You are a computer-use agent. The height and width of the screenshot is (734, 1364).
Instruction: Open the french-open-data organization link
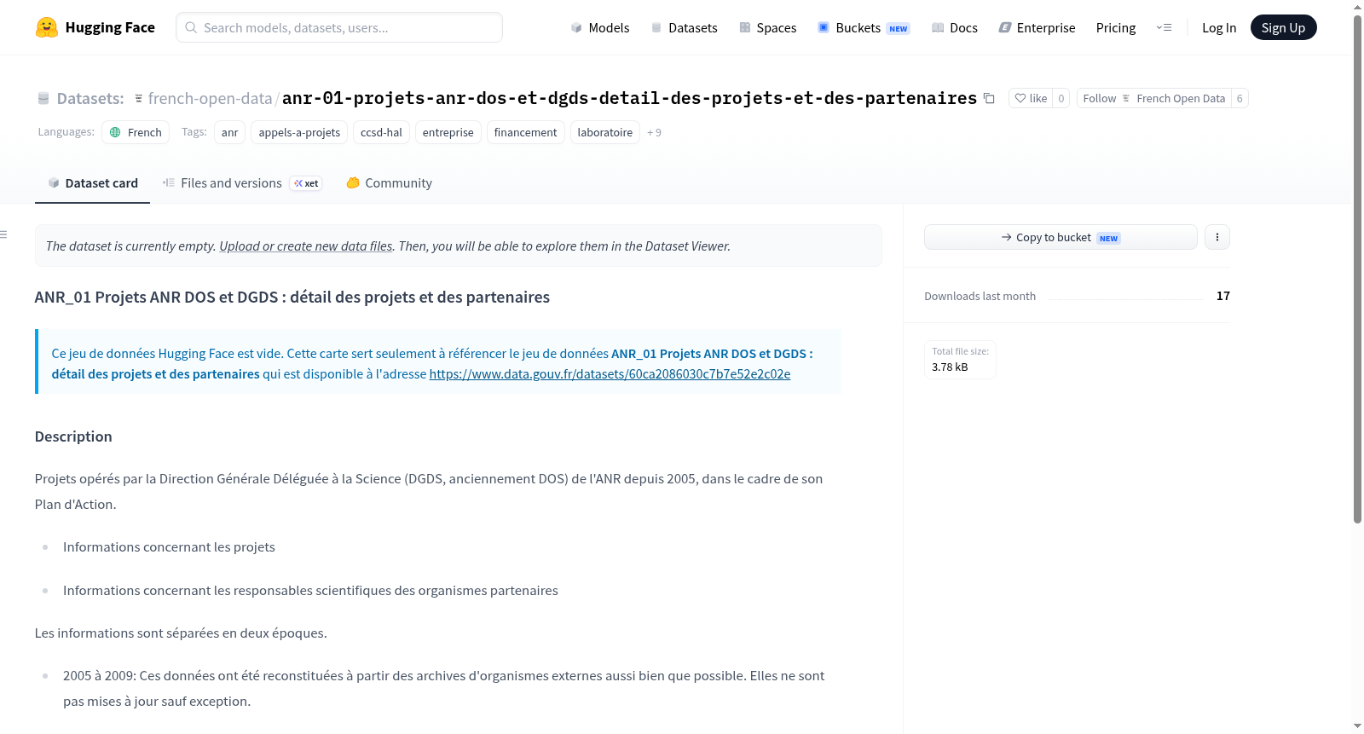(210, 99)
